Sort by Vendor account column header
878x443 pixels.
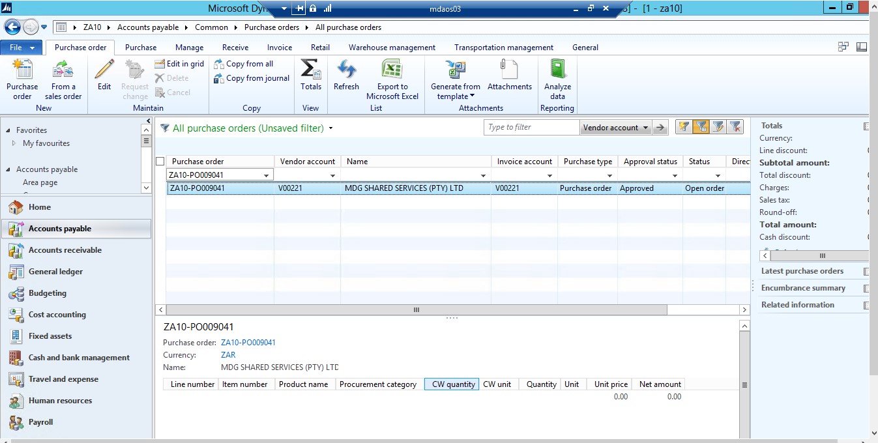point(307,162)
